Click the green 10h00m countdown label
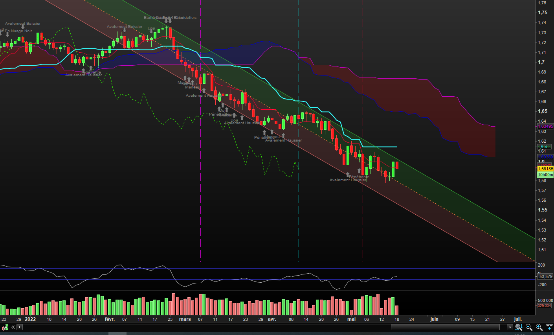The image size is (554, 335). 545,175
